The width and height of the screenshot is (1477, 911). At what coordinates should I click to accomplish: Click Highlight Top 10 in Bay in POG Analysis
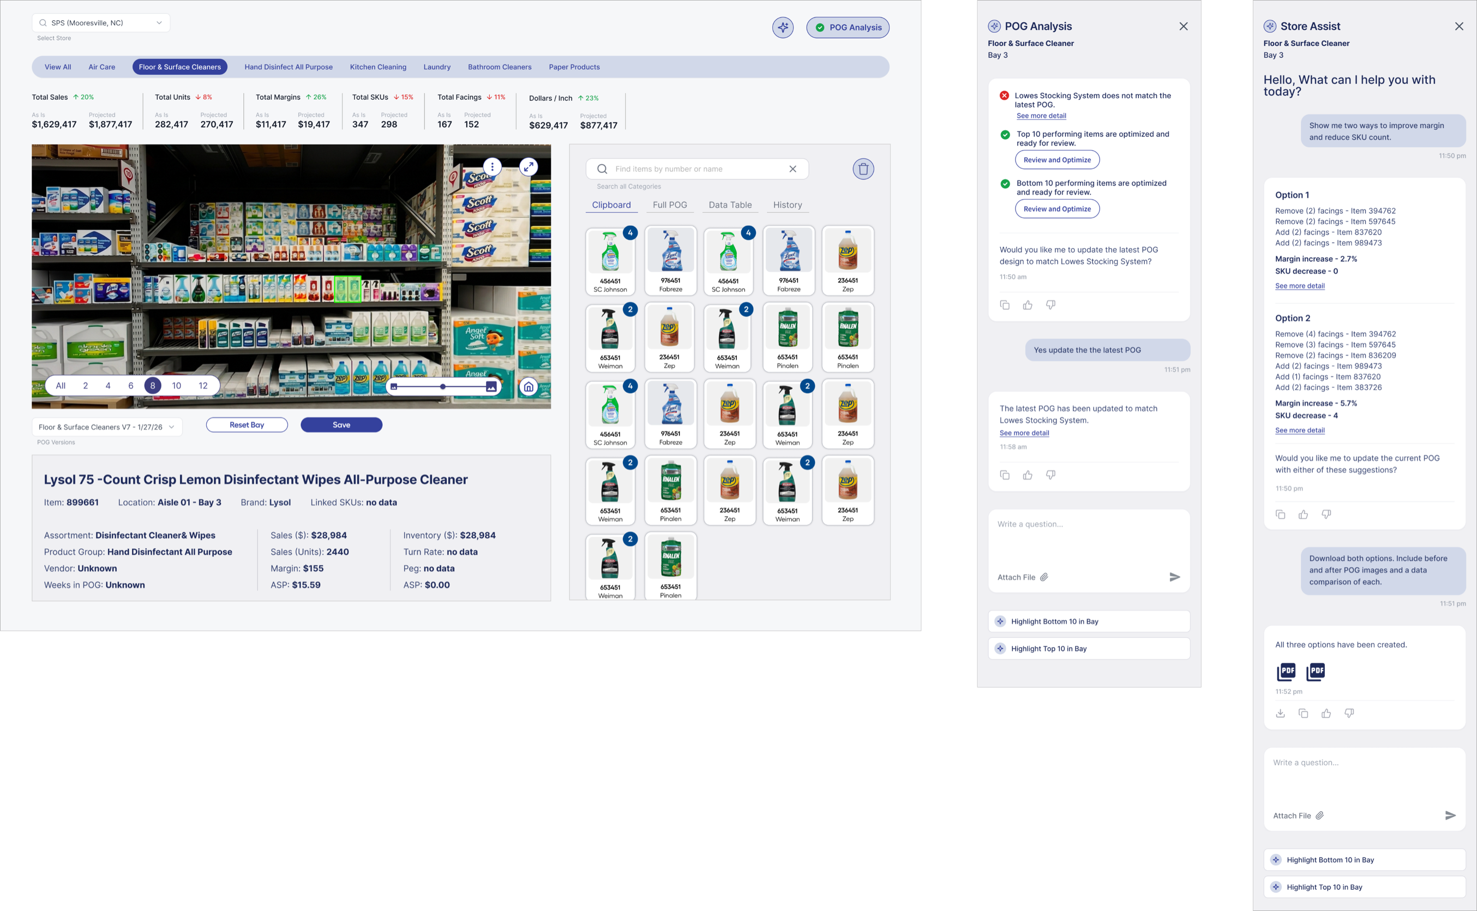1089,649
